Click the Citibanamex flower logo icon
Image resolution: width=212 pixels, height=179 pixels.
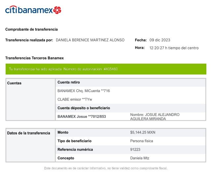coord(57,10)
